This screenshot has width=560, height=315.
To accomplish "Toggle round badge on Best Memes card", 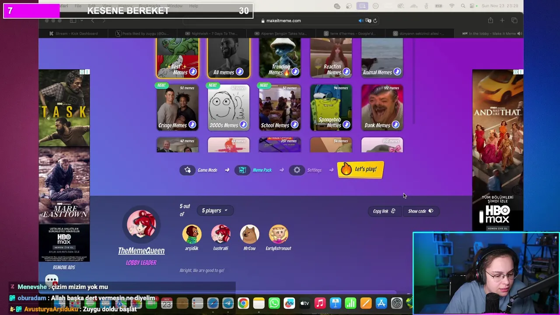I will pos(192,72).
